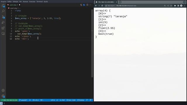Click the editor vertical scrollbar

click(x=92, y=43)
